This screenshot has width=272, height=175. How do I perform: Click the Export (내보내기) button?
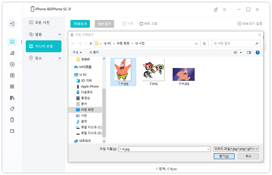tap(104, 24)
